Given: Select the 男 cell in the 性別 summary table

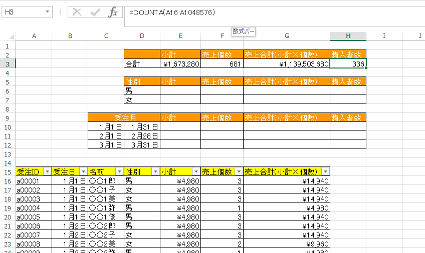Looking at the screenshot, I should coord(142,90).
